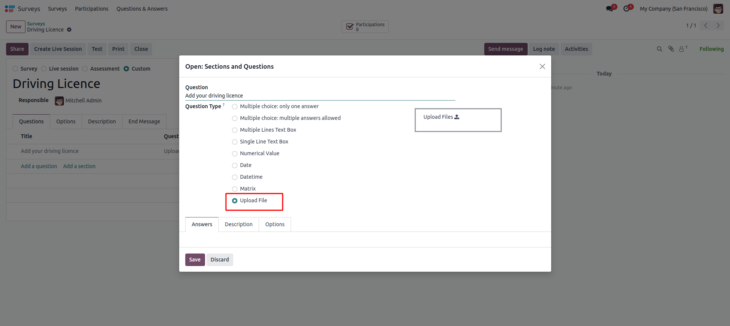Open the Questions & Answers menu
730x326 pixels.
(x=142, y=9)
